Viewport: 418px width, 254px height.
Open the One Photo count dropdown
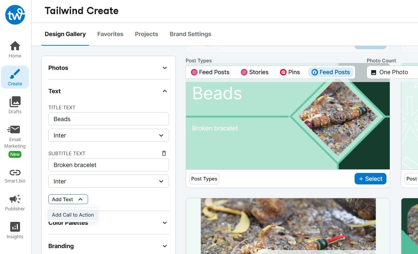(x=393, y=72)
